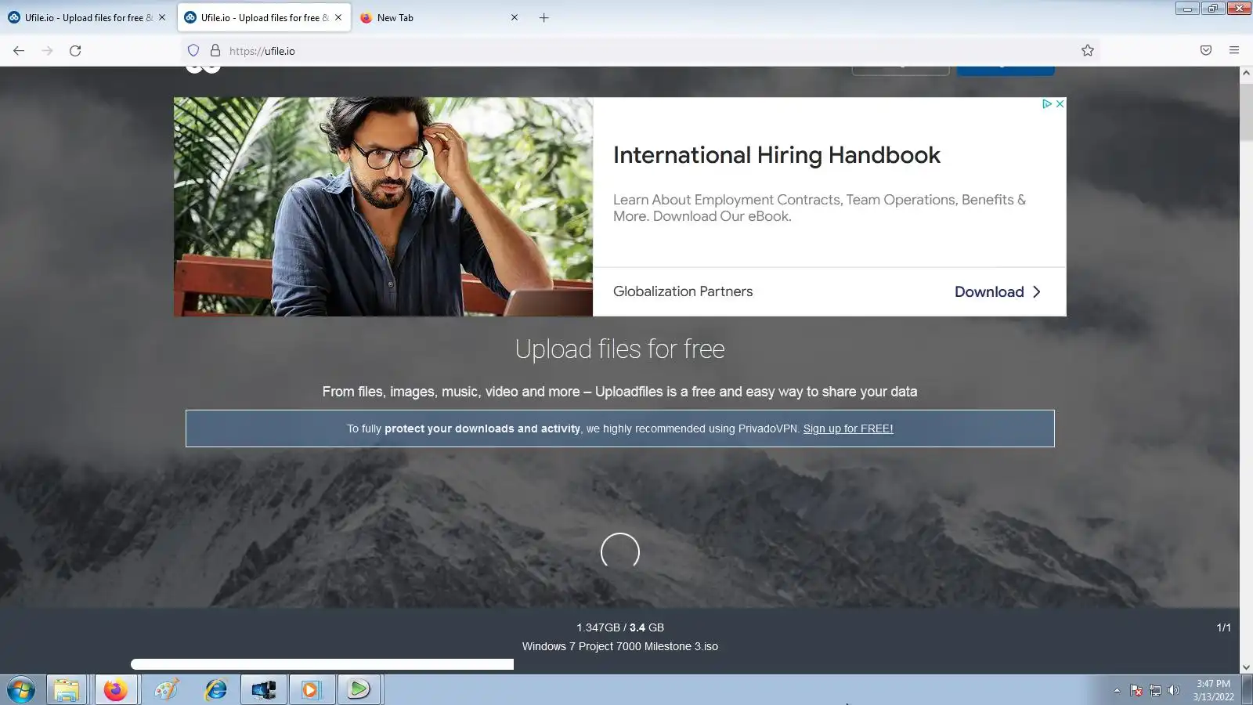Click the Globalization Partners advertiser name

click(683, 291)
